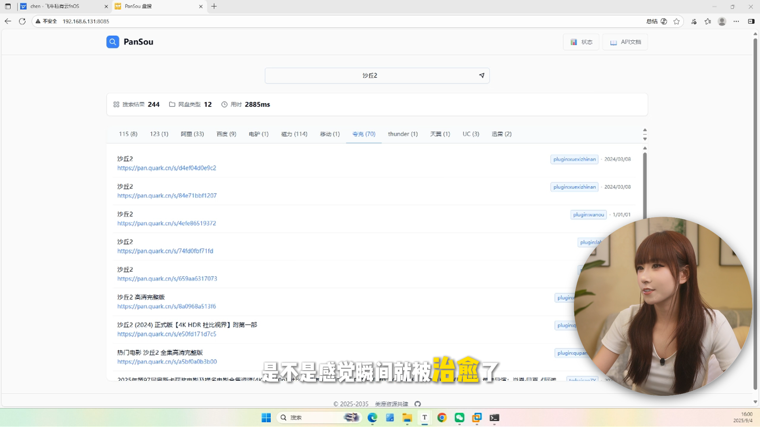Open the GitHub icon in footer
Viewport: 760px width, 427px height.
(418, 404)
